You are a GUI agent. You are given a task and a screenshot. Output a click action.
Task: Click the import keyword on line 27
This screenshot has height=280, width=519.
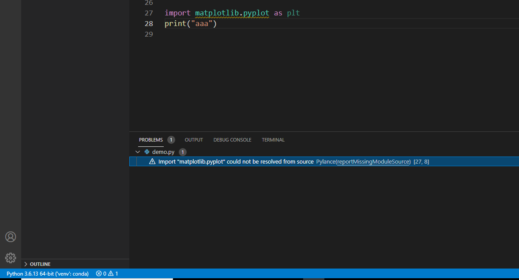pyautogui.click(x=177, y=13)
